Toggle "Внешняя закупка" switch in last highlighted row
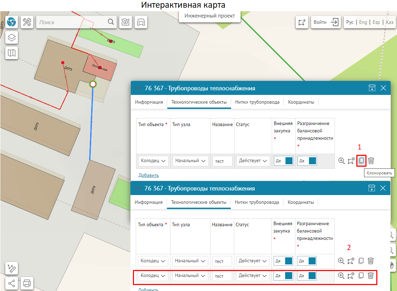 [283, 276]
